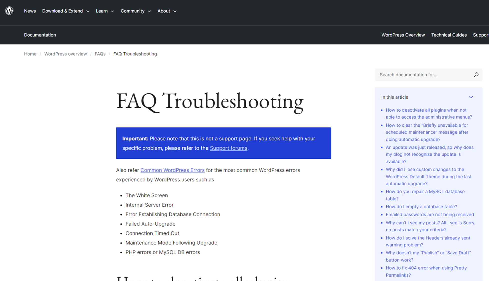Click 'Failed Auto-Upgrade' list item
The width and height of the screenshot is (489, 281).
tap(150, 224)
